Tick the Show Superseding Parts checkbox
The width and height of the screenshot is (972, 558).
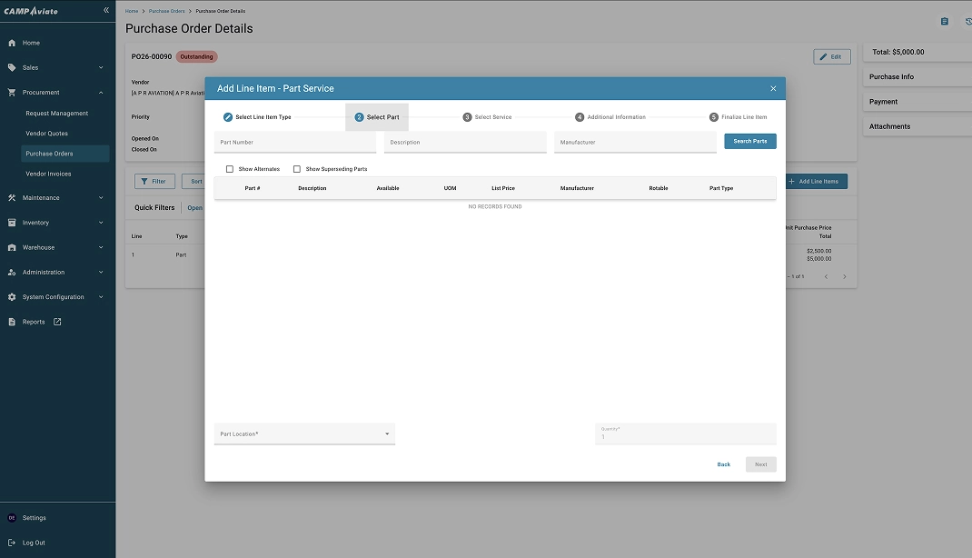coord(297,169)
